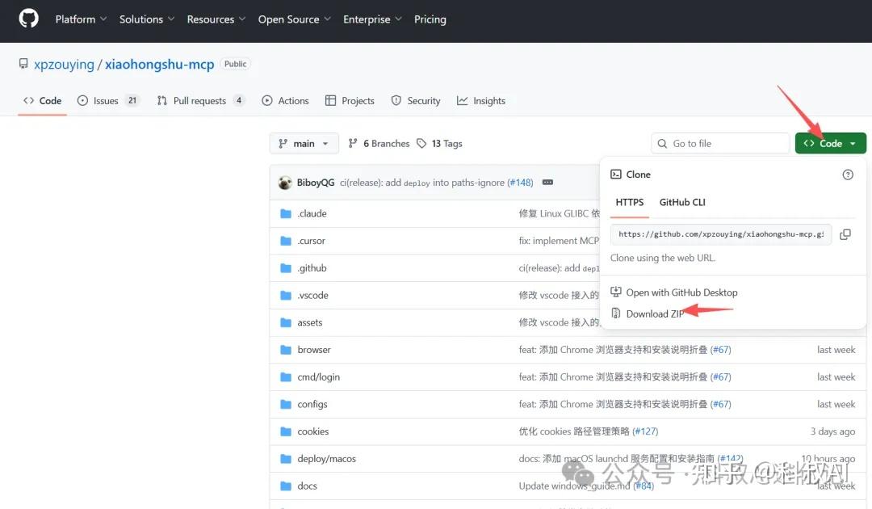This screenshot has height=509, width=872.
Task: Go to the Issues tab
Action: (x=107, y=101)
